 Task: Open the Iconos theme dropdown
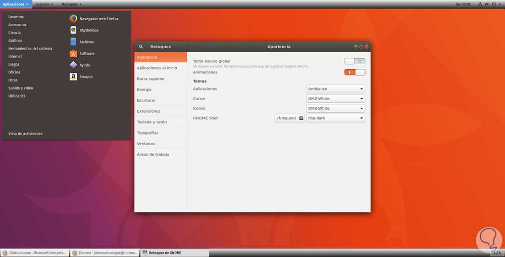[335, 108]
